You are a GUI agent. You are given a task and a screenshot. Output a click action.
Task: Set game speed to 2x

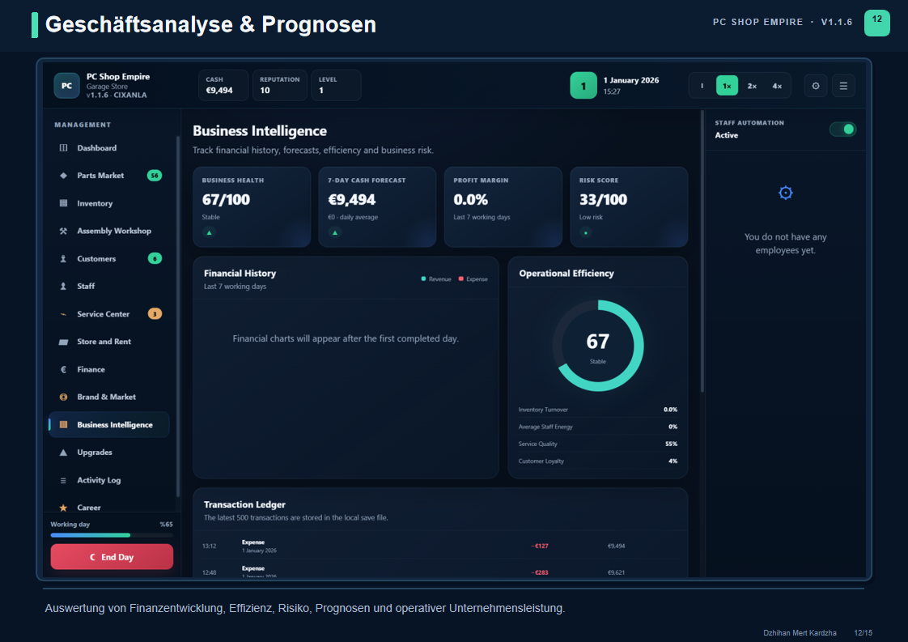point(752,86)
